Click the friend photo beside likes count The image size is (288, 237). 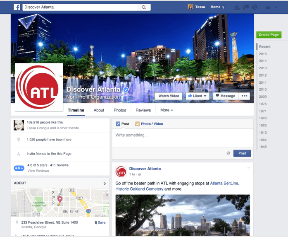(19, 125)
